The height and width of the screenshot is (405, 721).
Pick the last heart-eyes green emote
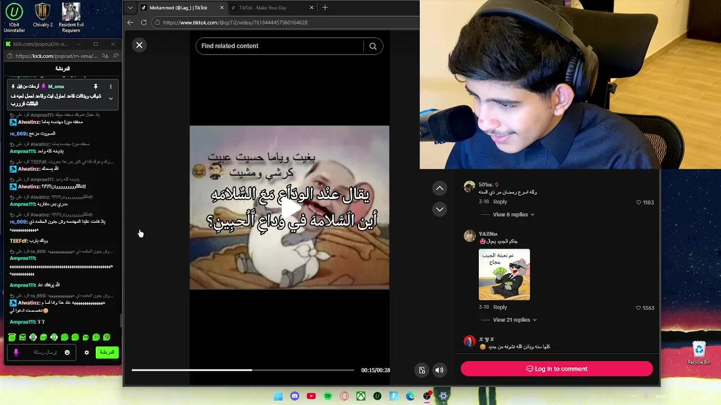[106, 337]
